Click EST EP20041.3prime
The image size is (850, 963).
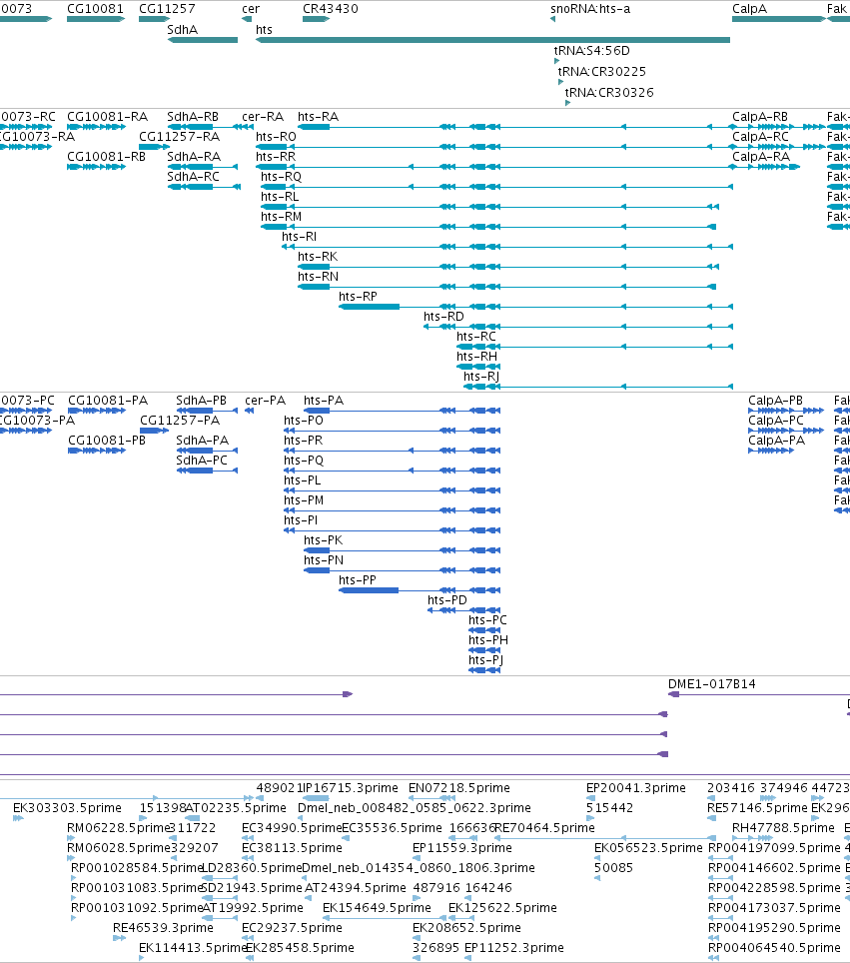635,788
